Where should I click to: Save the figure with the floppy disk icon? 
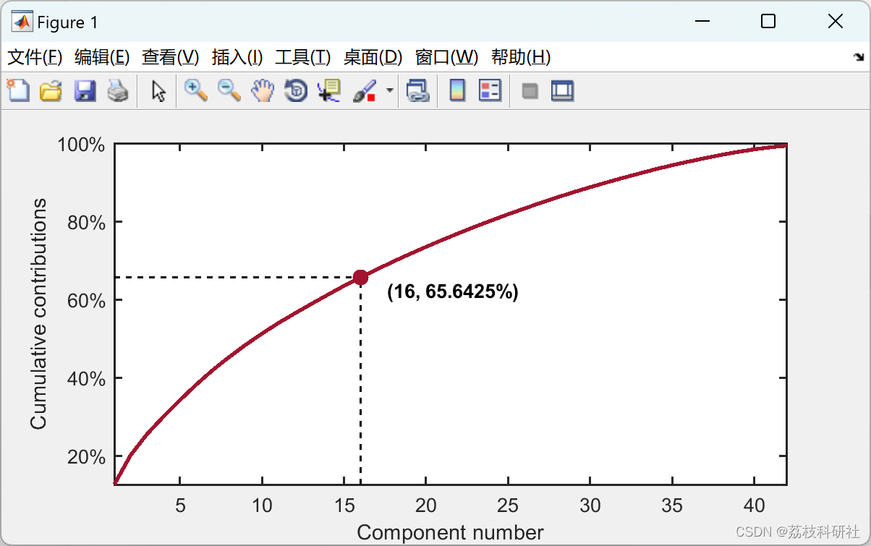tap(85, 90)
